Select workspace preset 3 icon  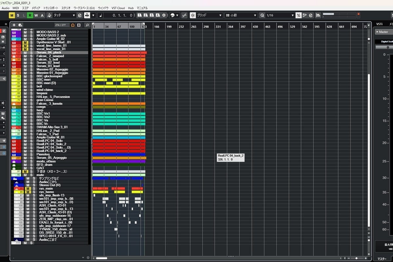[x=152, y=15]
